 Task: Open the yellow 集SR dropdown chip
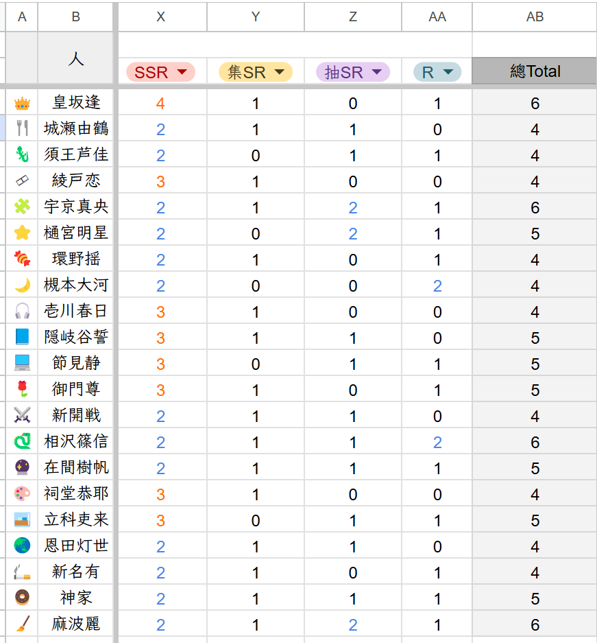point(256,72)
